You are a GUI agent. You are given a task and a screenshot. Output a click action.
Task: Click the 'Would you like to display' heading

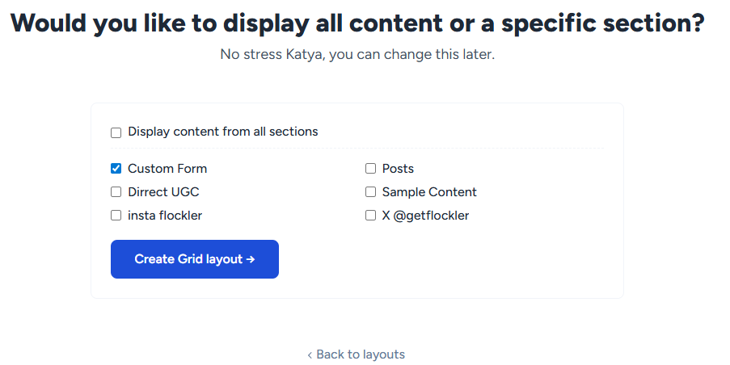[x=357, y=23]
